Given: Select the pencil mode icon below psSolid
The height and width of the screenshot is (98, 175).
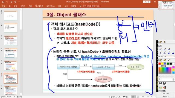Looking at the screenshot, I should coord(160,60).
